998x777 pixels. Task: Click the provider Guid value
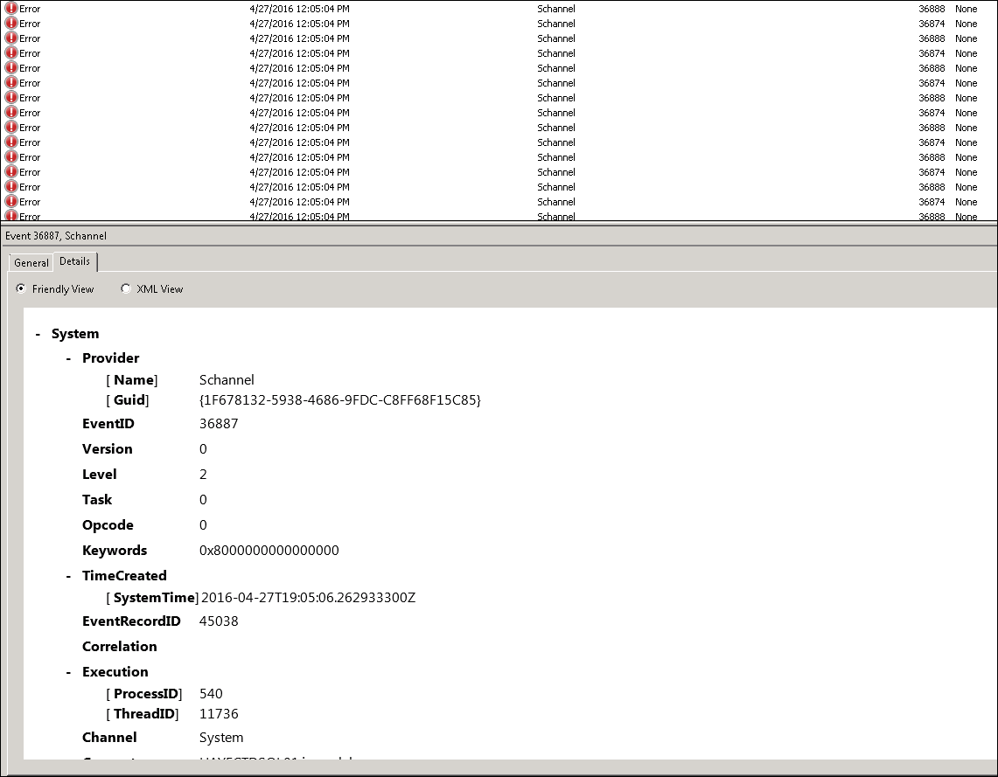coord(340,400)
